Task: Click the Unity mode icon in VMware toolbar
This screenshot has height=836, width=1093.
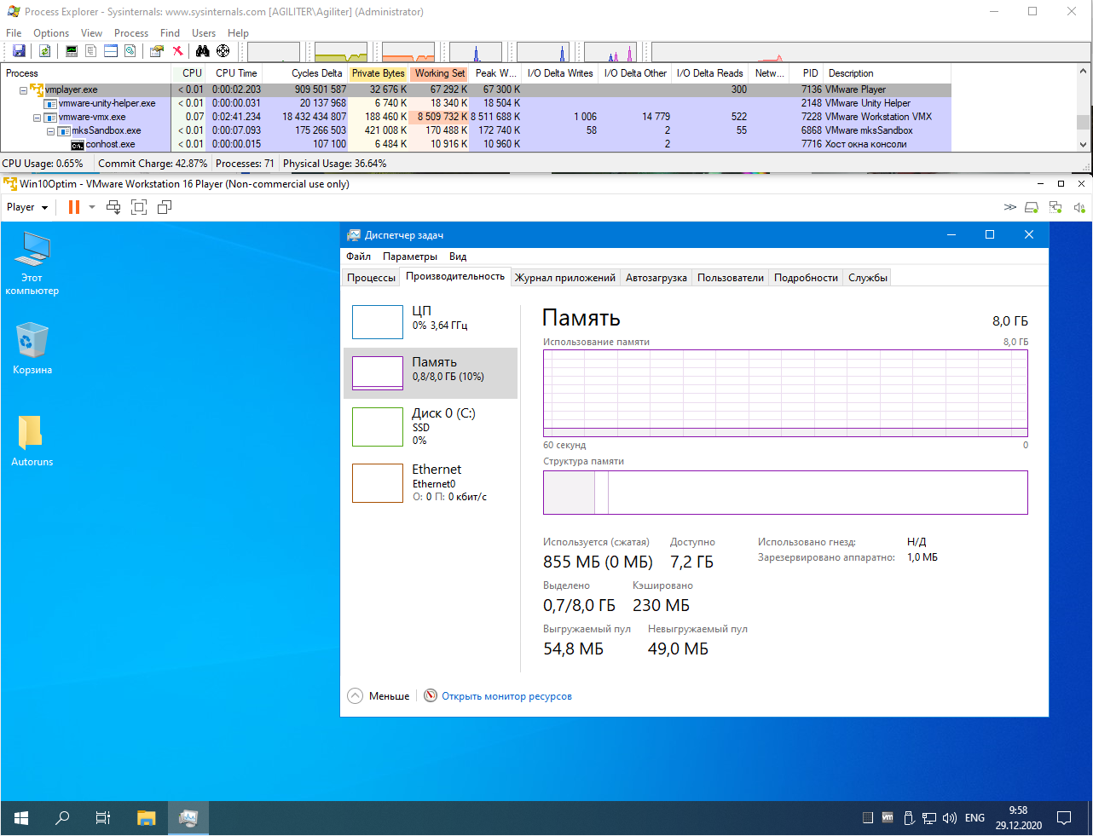Action: (x=165, y=207)
